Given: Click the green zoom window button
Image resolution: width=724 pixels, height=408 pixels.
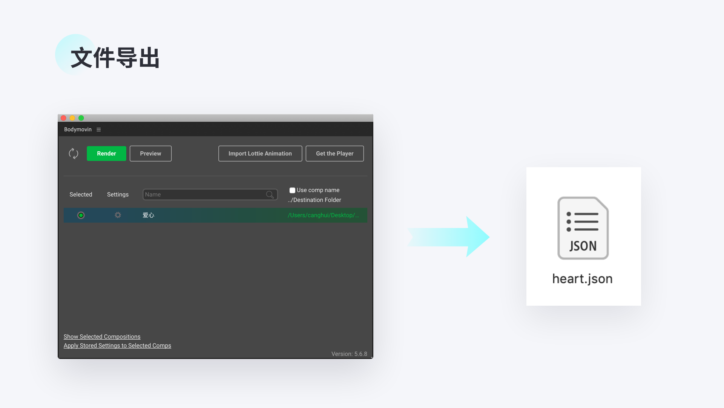Looking at the screenshot, I should tap(81, 118).
